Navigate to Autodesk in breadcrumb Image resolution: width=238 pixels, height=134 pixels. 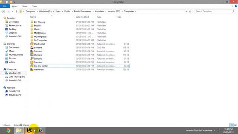[99, 12]
